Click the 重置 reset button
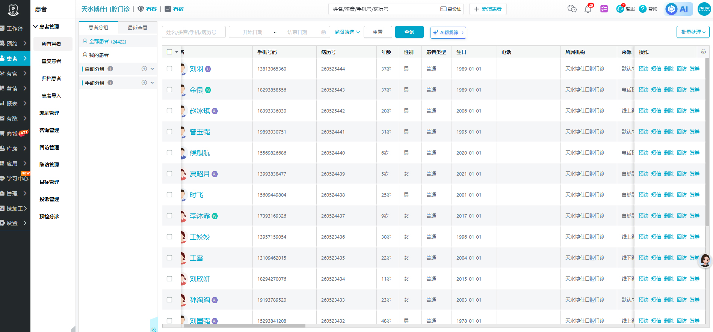This screenshot has height=332, width=713. coord(378,32)
